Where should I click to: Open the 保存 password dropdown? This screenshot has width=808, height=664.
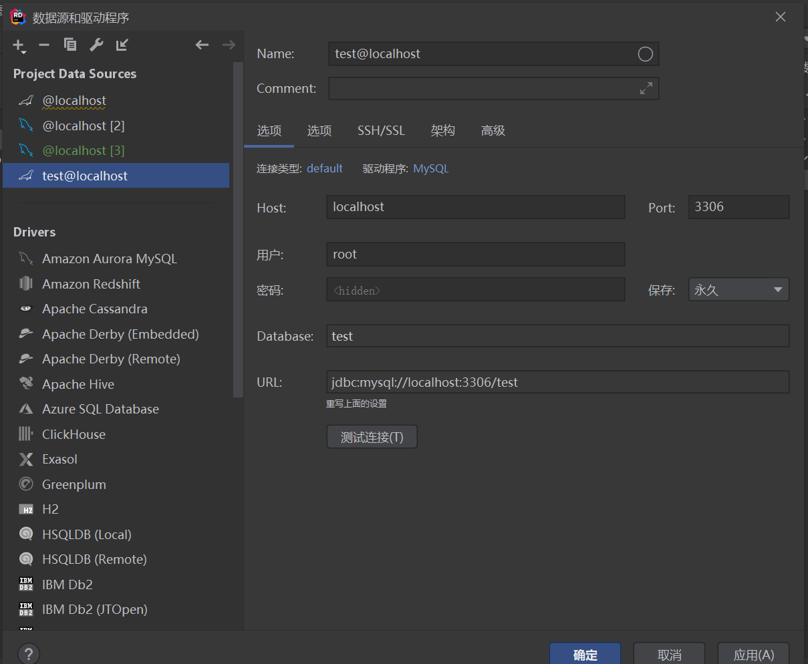tap(739, 290)
